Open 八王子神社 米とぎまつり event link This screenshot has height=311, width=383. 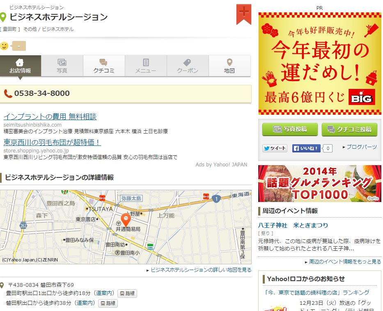point(293,225)
